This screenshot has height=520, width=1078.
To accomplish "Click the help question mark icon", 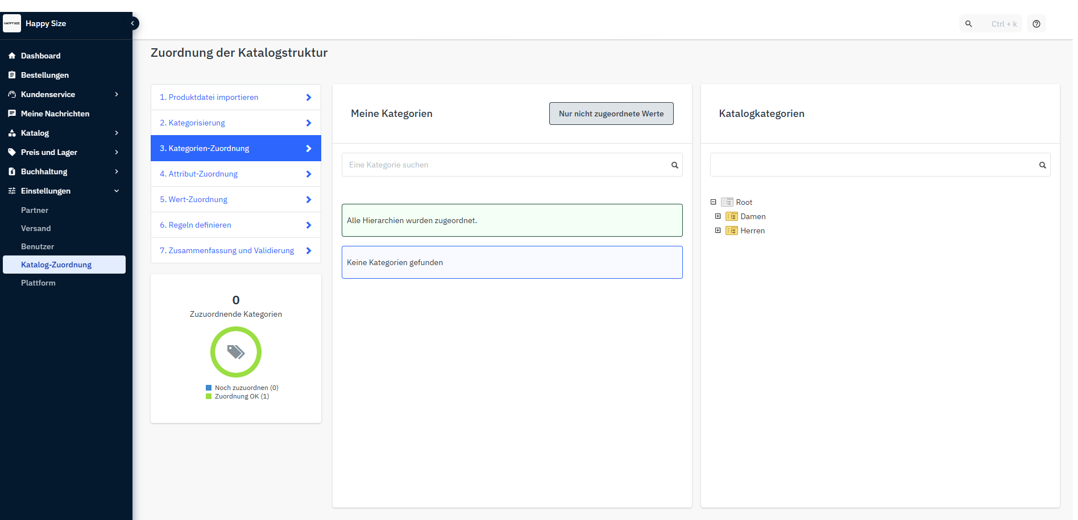I will tap(1036, 24).
